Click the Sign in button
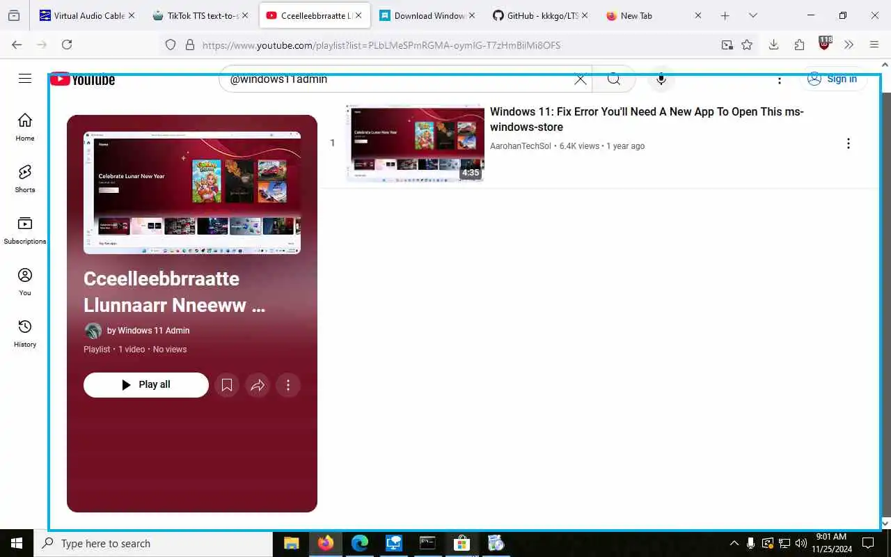 [x=833, y=79]
